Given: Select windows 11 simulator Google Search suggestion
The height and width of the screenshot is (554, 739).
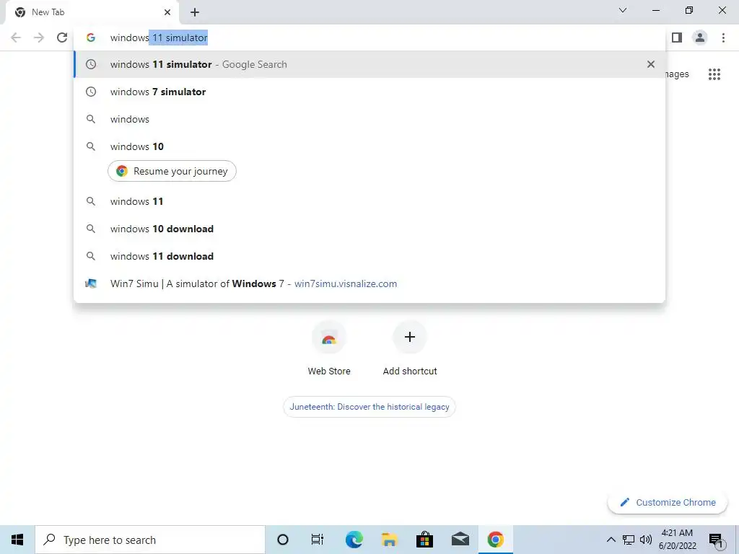Looking at the screenshot, I should pyautogui.click(x=369, y=64).
